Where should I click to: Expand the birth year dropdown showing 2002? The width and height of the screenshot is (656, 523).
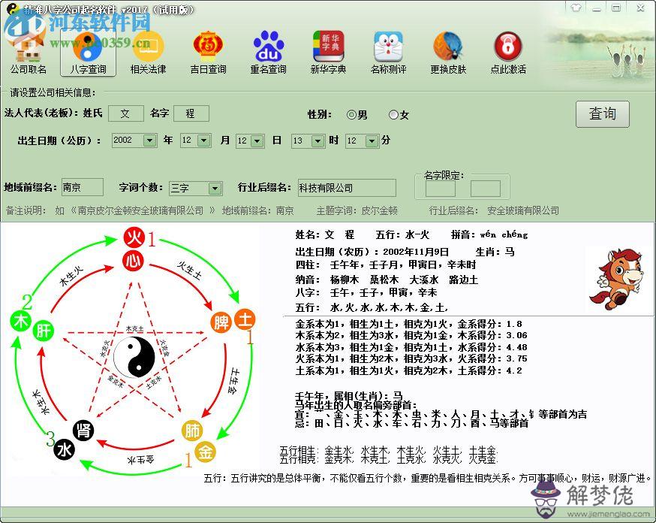[x=149, y=141]
